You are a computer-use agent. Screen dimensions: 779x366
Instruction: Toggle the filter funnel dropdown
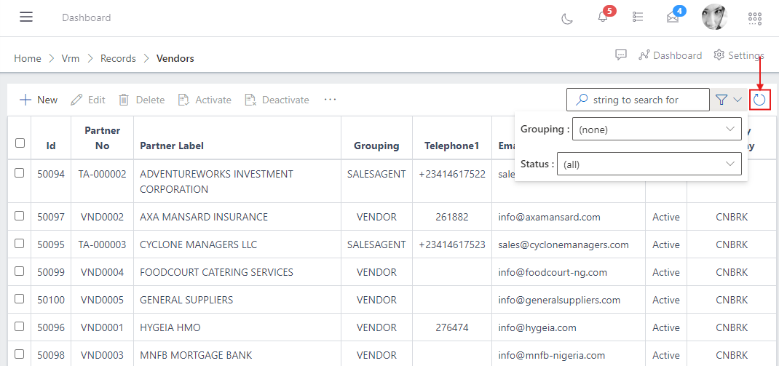728,100
